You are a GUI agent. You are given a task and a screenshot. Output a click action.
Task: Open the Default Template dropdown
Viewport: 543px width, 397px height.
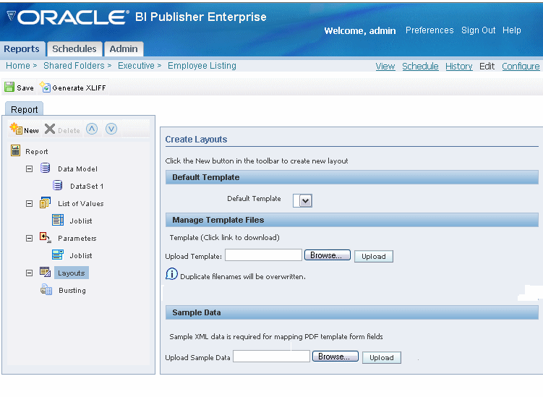pos(305,200)
